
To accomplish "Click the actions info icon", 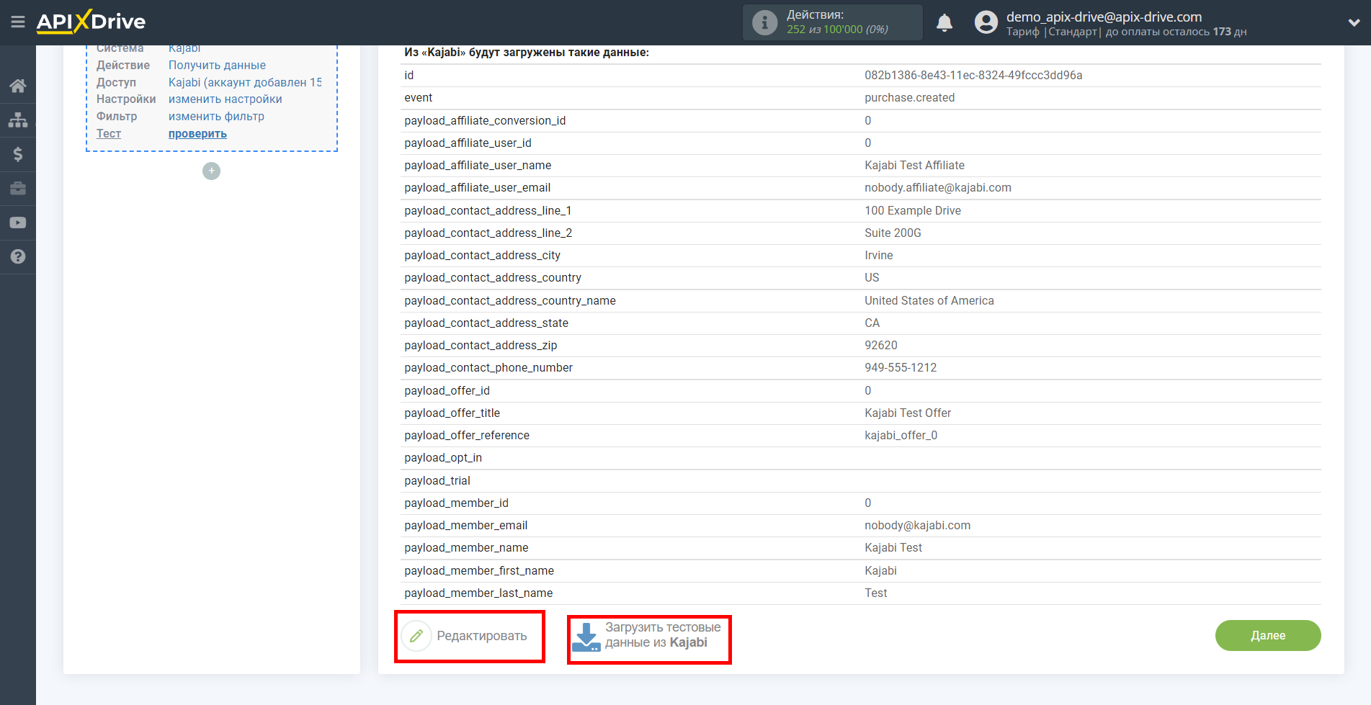I will [764, 22].
